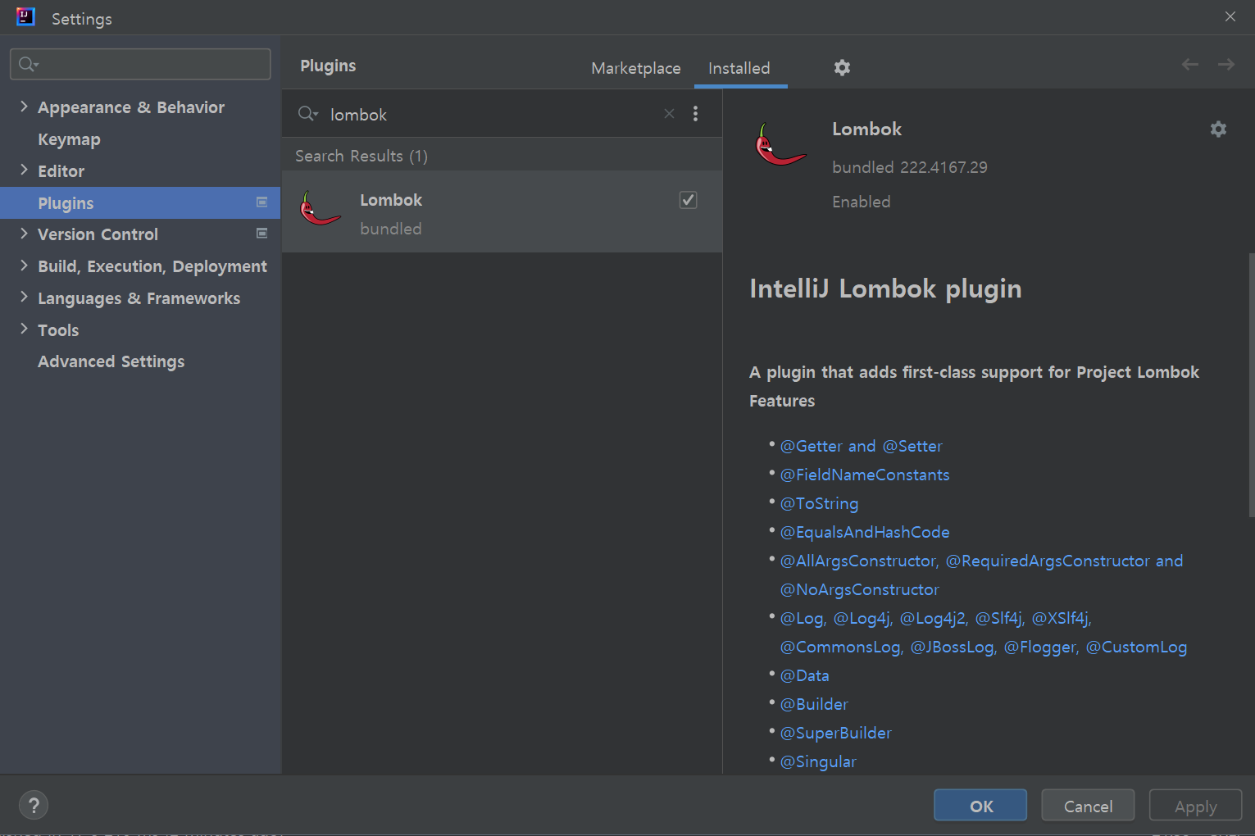
Task: Navigate forward with the right arrow
Action: coord(1226,64)
